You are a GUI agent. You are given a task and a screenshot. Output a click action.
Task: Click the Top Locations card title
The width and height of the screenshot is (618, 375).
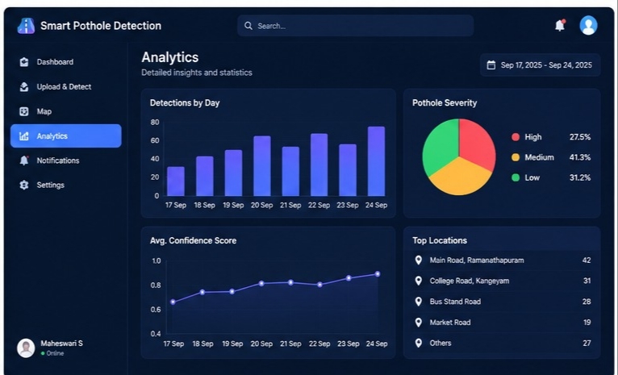[440, 240]
